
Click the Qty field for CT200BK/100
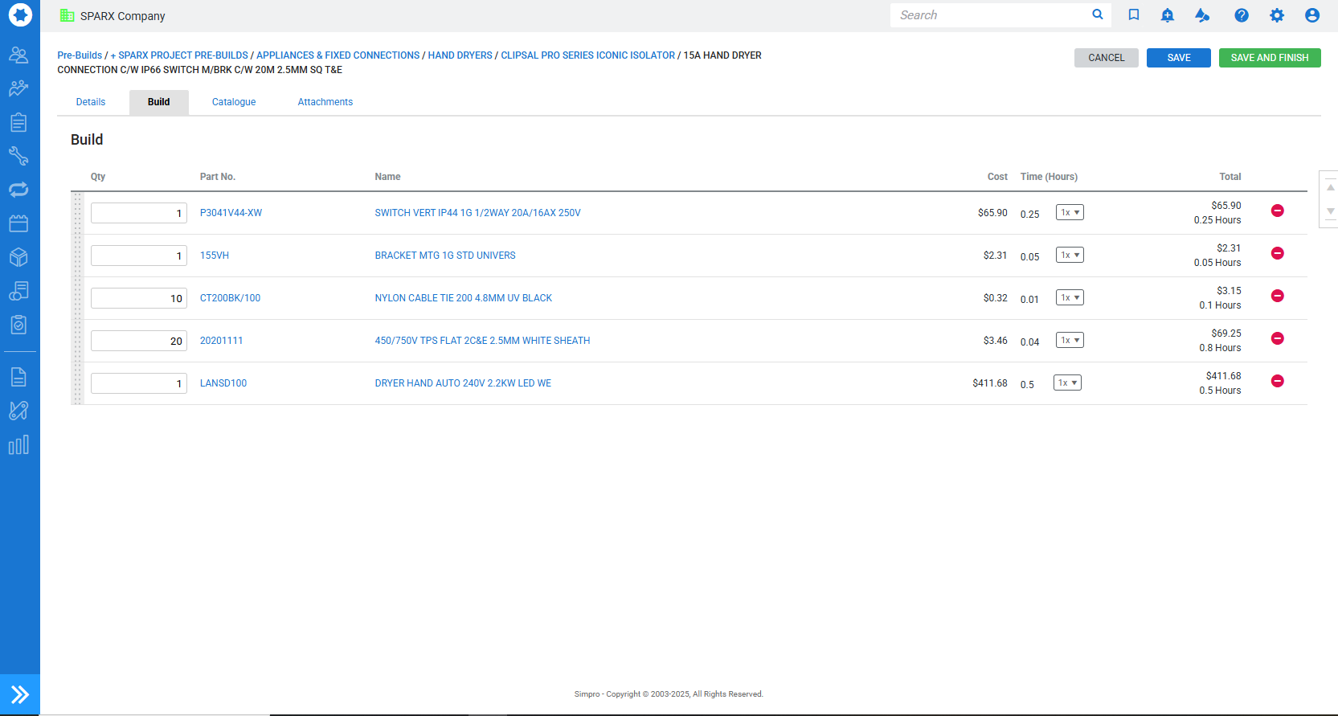pyautogui.click(x=139, y=298)
